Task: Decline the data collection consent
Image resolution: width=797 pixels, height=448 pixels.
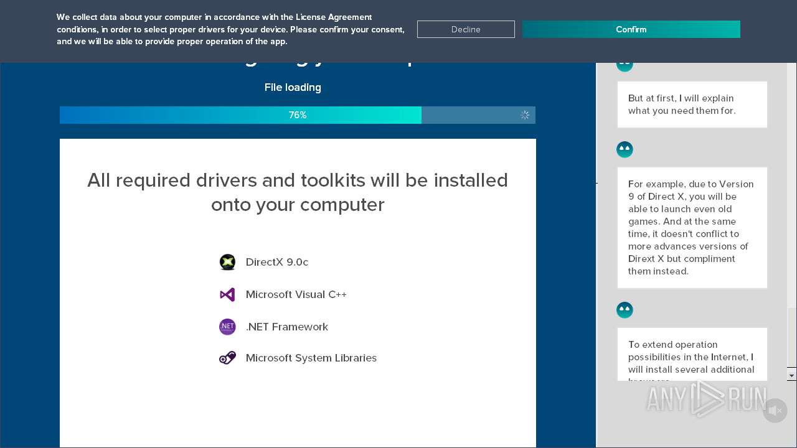Action: click(466, 29)
